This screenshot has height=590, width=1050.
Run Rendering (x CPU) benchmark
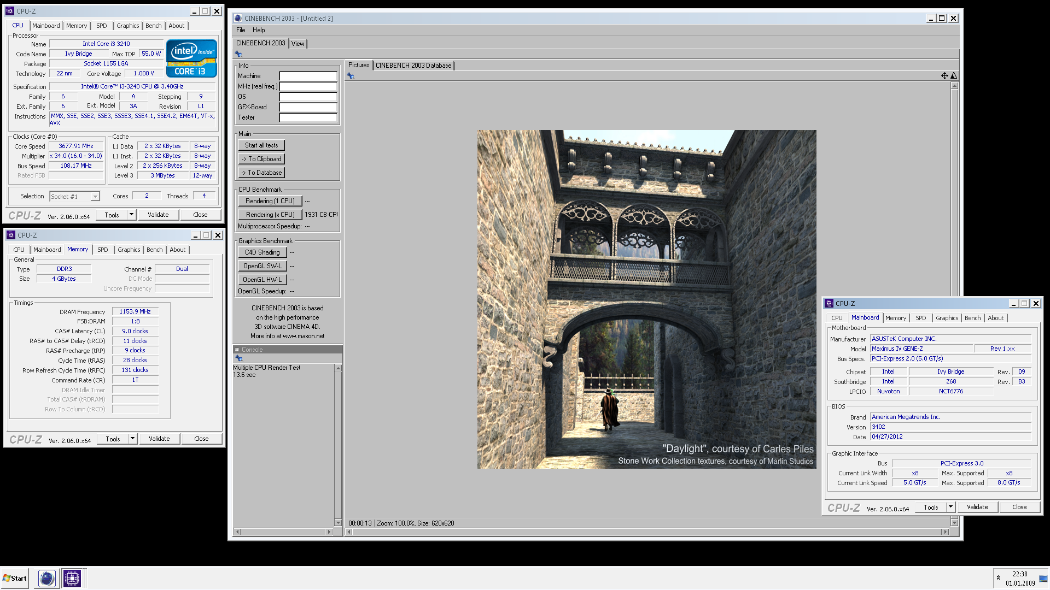click(x=270, y=215)
